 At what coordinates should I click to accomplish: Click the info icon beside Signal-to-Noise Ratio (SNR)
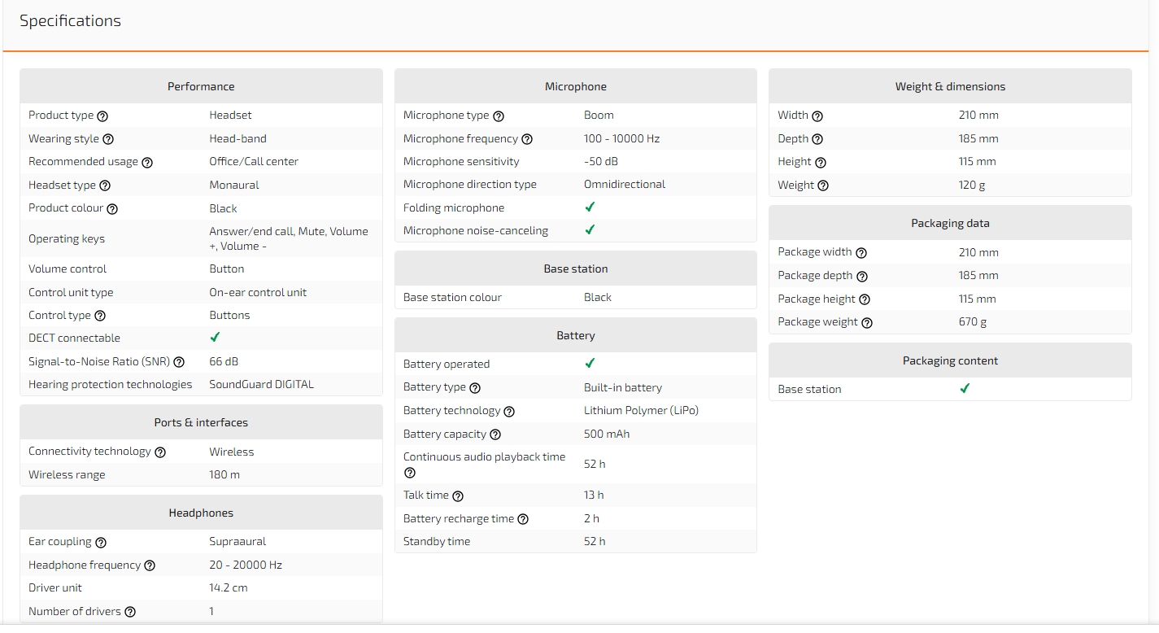point(179,362)
